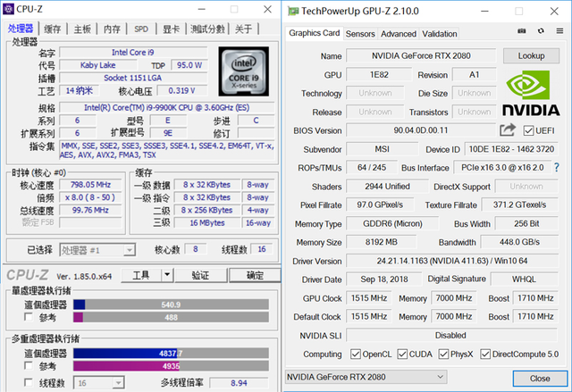Click the 验证 button in CPU-Z
The height and width of the screenshot is (392, 572).
click(x=200, y=275)
